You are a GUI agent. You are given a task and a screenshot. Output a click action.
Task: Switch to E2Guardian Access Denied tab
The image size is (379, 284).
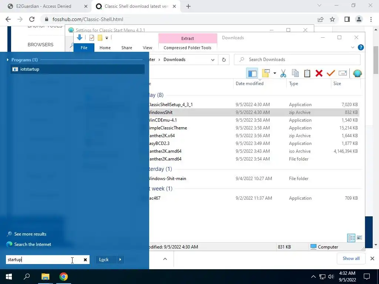[x=44, y=6]
